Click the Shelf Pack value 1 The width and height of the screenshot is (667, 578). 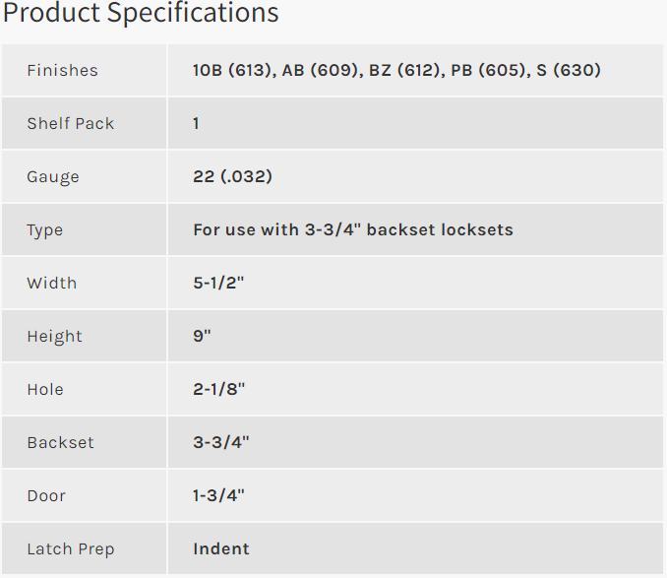(x=196, y=123)
